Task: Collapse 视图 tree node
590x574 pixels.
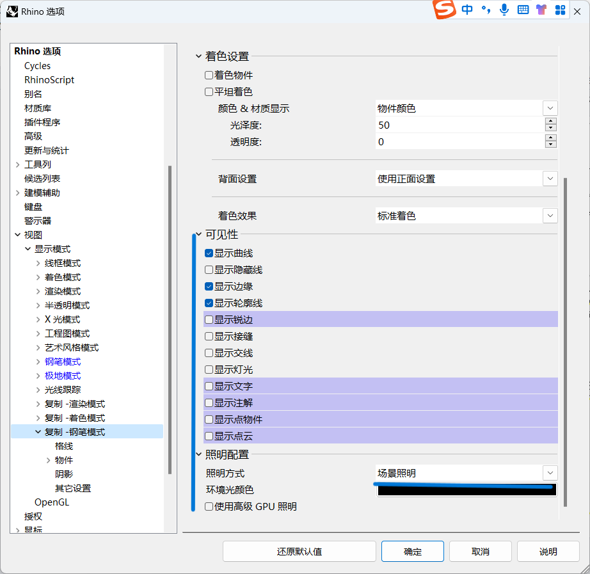Action: coord(18,235)
